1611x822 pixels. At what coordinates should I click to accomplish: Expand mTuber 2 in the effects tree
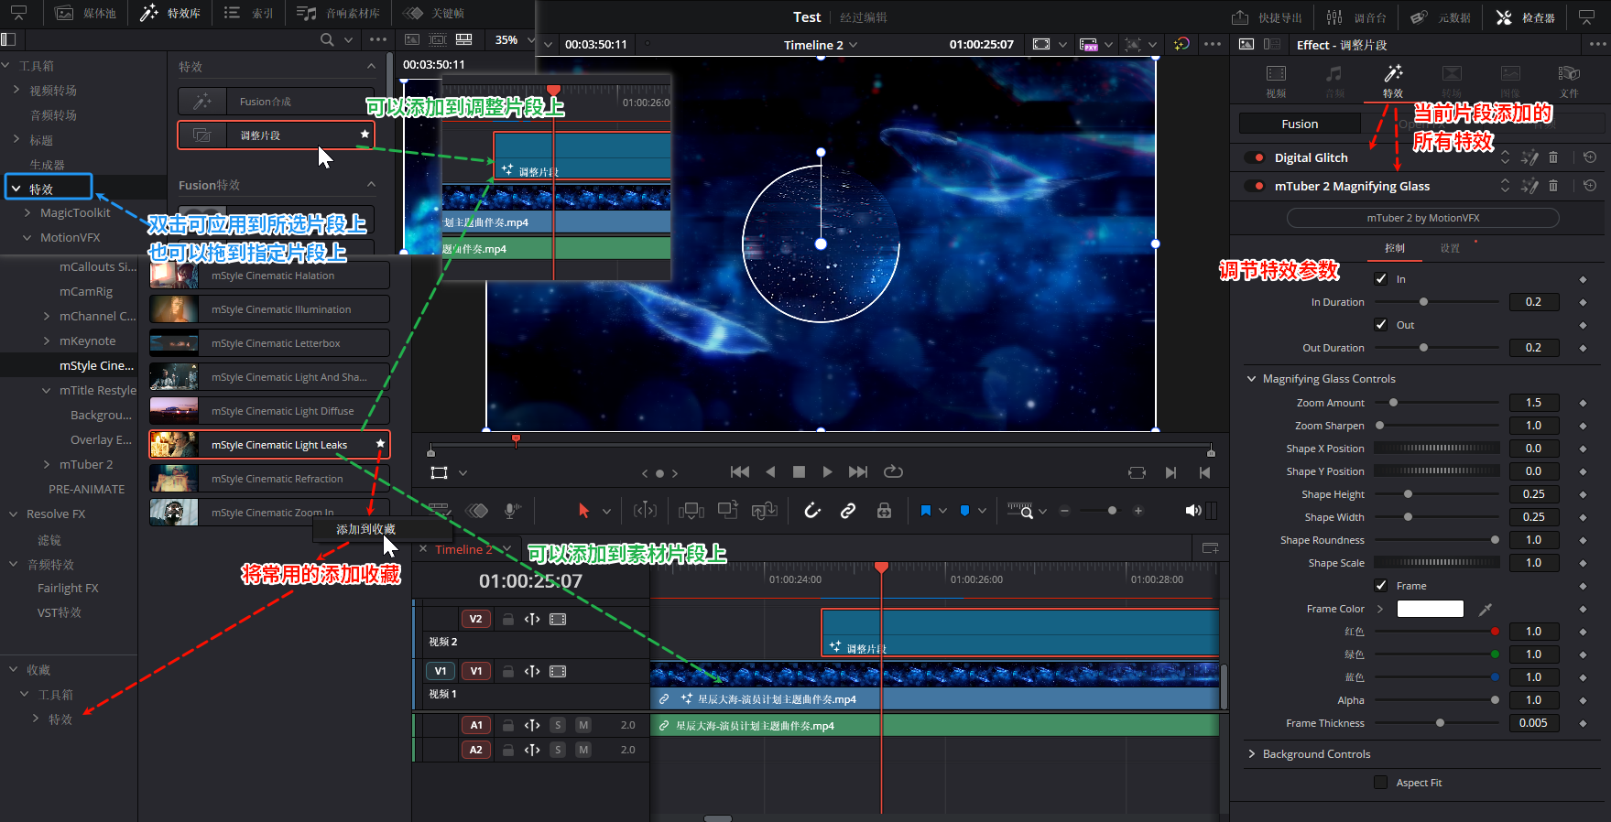[x=47, y=464]
